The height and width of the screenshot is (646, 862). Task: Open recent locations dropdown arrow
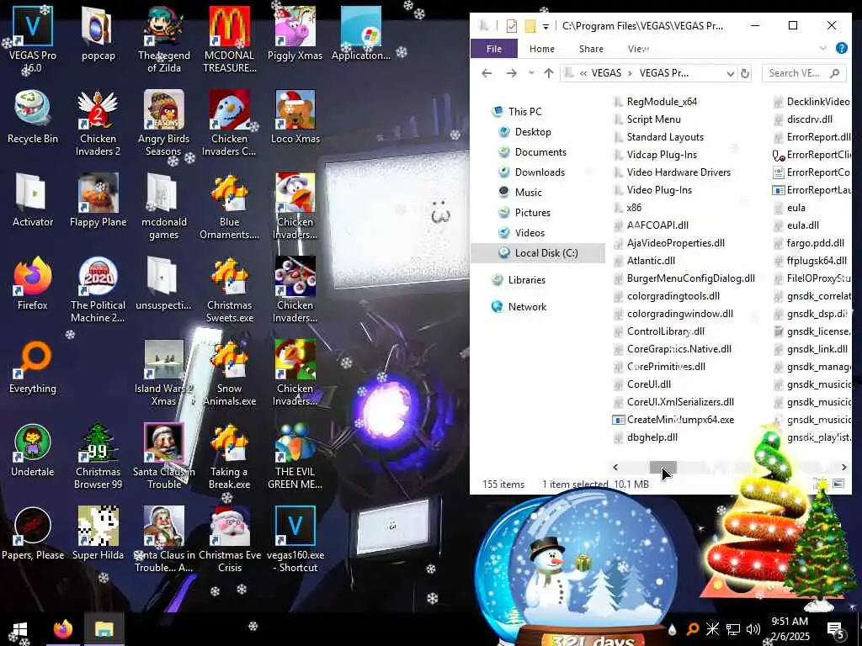531,73
